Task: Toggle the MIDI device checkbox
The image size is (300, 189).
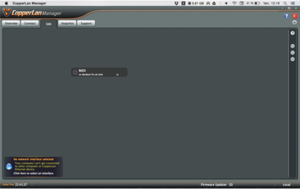Action: pyautogui.click(x=75, y=72)
